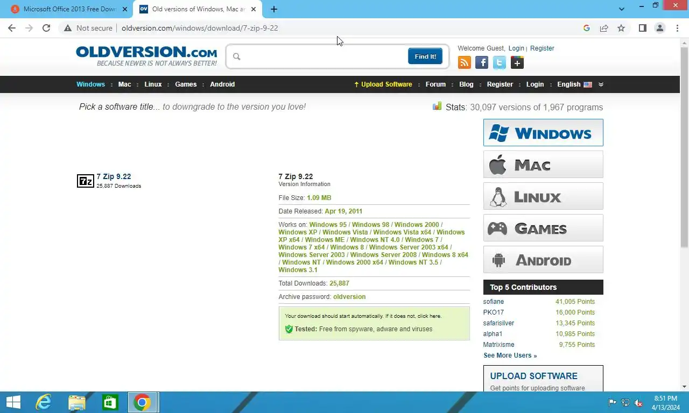689x413 pixels.
Task: Click the Find It! button
Action: pos(425,56)
